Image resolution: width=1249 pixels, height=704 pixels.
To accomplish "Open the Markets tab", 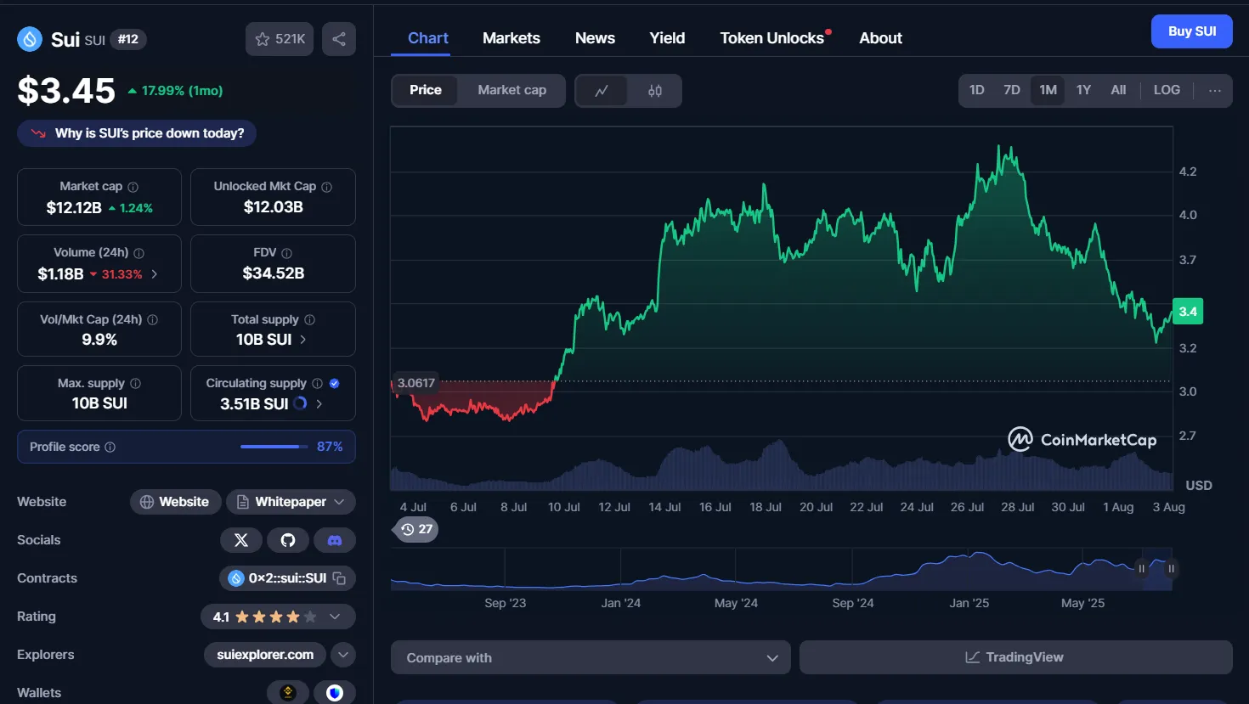I will point(511,38).
